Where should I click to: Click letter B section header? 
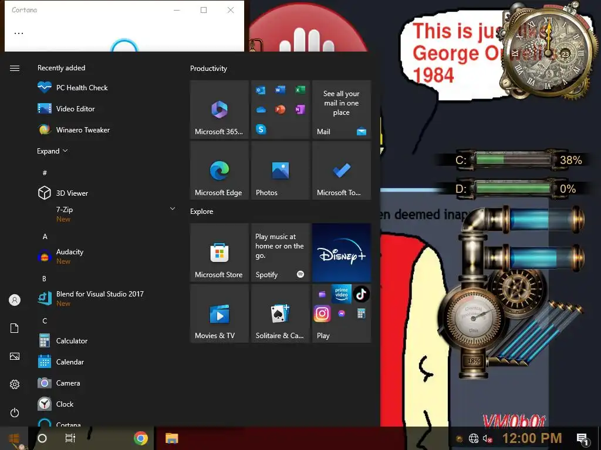pyautogui.click(x=44, y=278)
